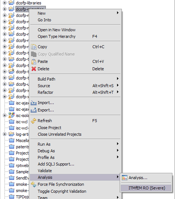This screenshot has width=175, height=199.
Task: Expand the isc-isola tree node
Action: click(5, 115)
